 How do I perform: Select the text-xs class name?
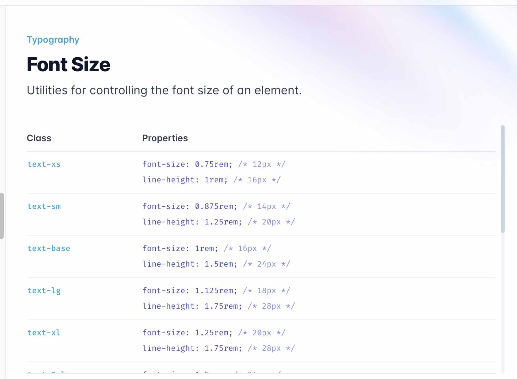point(44,164)
